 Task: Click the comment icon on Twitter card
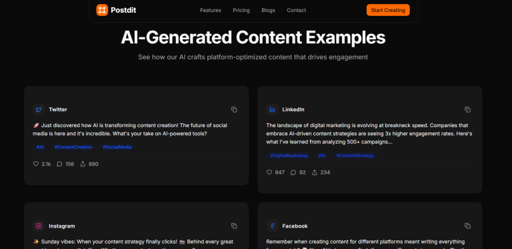coord(59,164)
